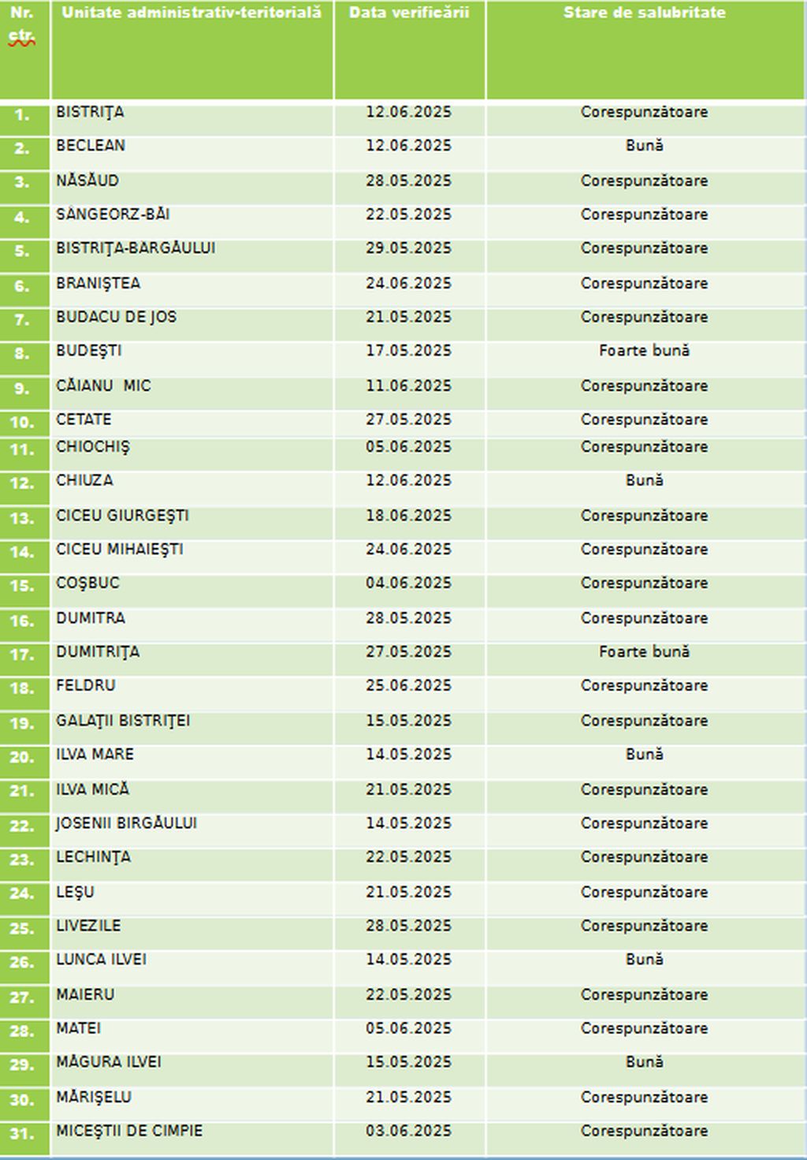Select the CHIUZA sanitation status cell
Viewport: 807px width, 1160px height.
point(644,480)
